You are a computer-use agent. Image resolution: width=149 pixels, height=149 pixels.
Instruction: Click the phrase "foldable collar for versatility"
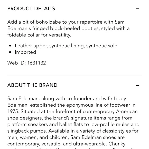39,35
